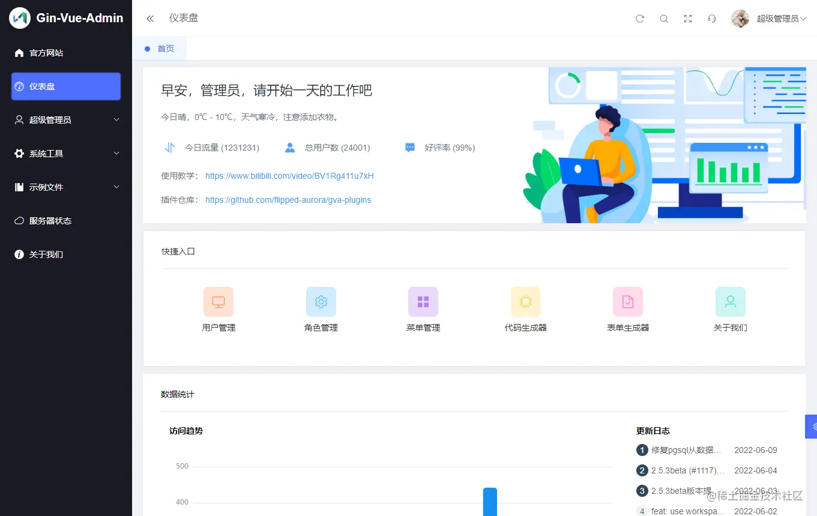Open the gva-plugins GitHub repository link
The height and width of the screenshot is (516, 817).
[288, 200]
